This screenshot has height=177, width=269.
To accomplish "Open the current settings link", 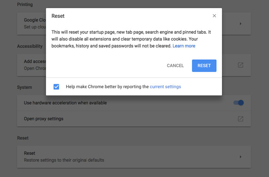I will [165, 87].
